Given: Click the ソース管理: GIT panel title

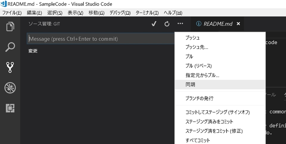Looking at the screenshot, I should [44, 24].
